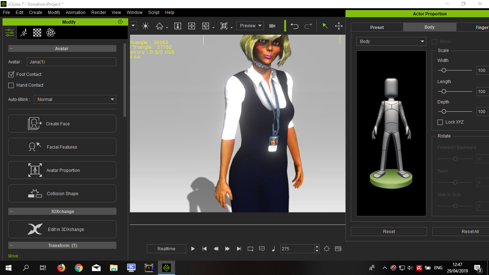The image size is (489, 275).
Task: Expand the frame-selection dropdown arrow
Action: coord(232,28)
